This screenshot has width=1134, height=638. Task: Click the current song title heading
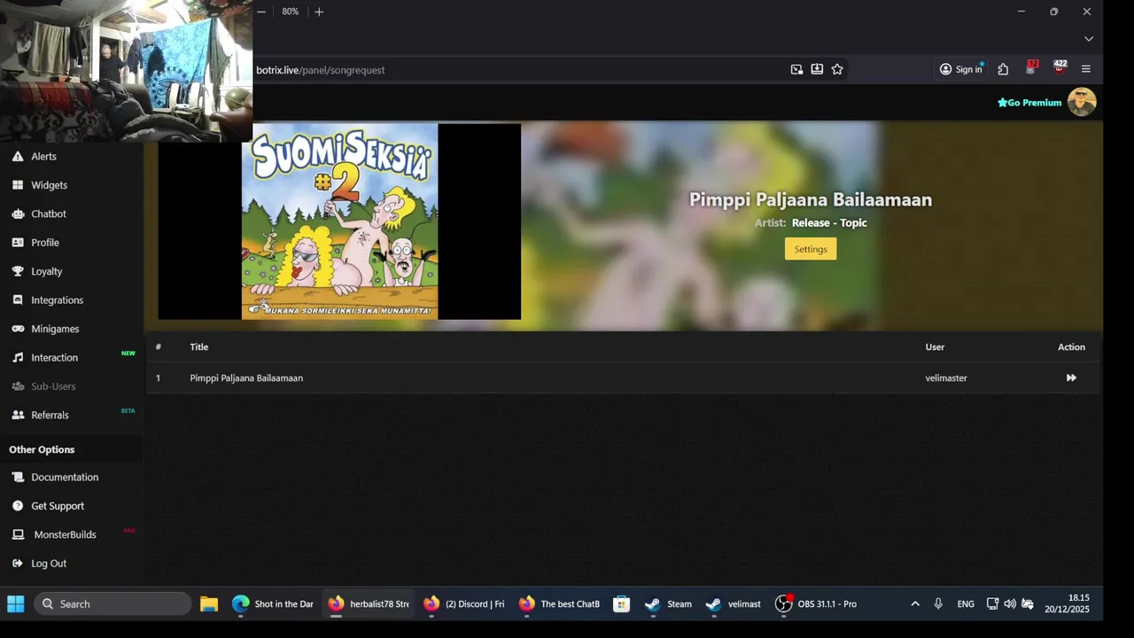click(x=811, y=199)
